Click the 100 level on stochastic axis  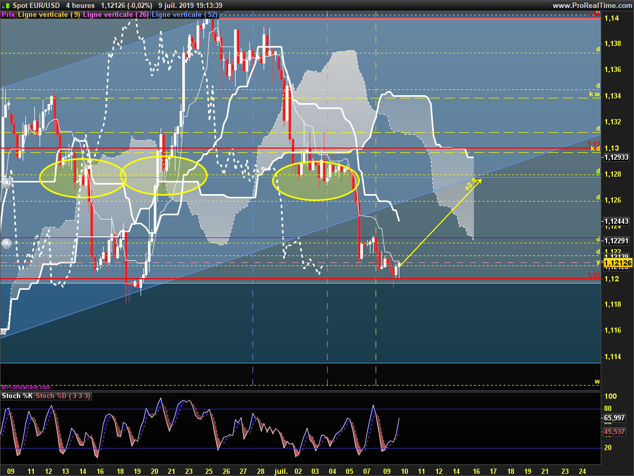click(610, 396)
